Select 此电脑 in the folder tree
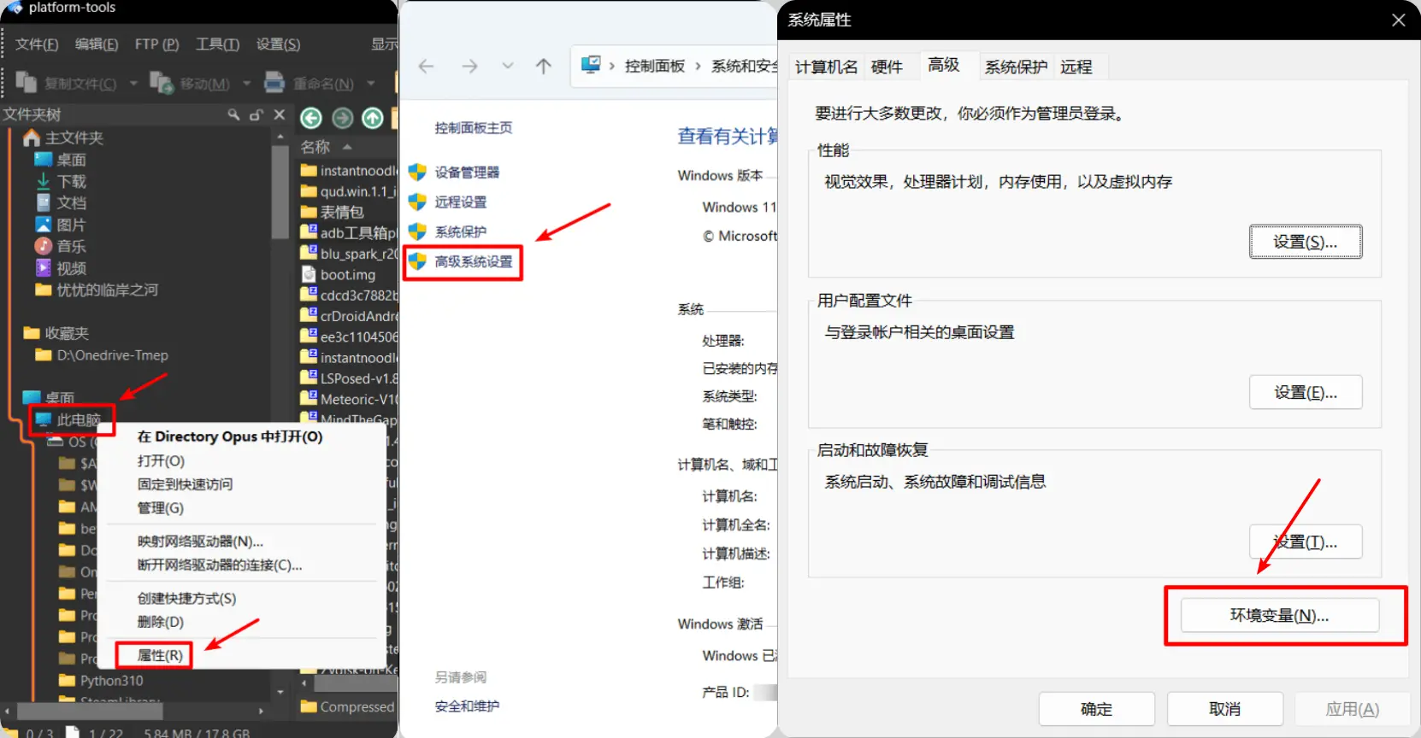The width and height of the screenshot is (1421, 738). click(79, 419)
